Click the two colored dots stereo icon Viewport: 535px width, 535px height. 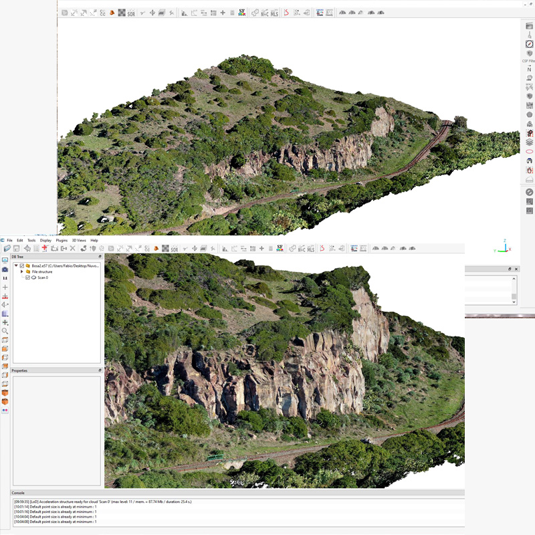5,411
